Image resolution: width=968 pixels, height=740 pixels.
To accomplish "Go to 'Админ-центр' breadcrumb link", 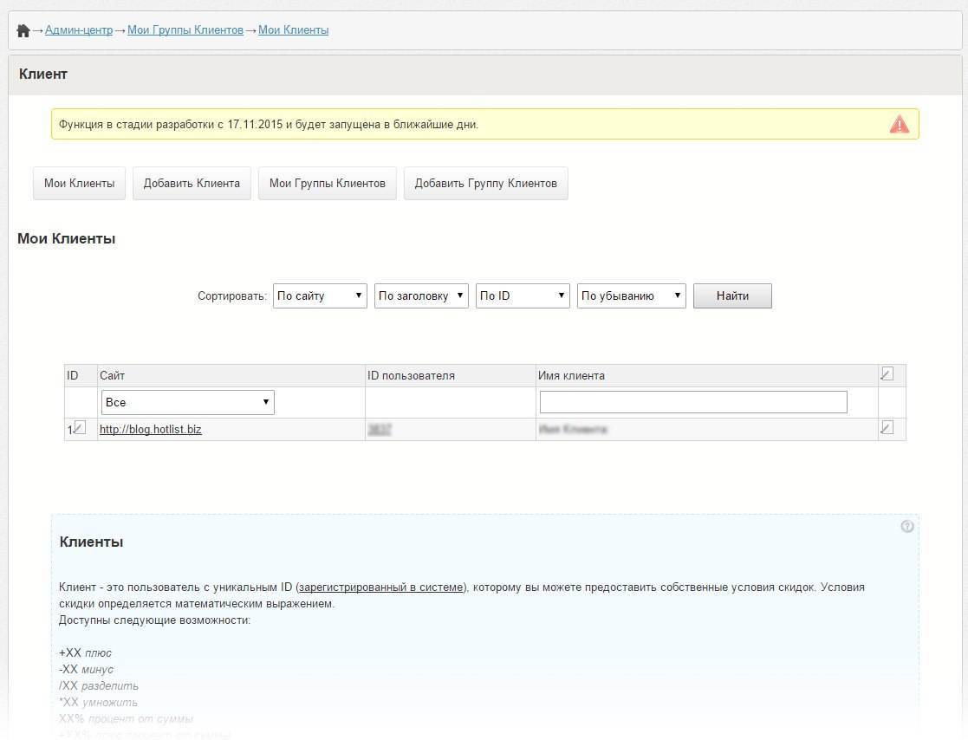I will [79, 30].
